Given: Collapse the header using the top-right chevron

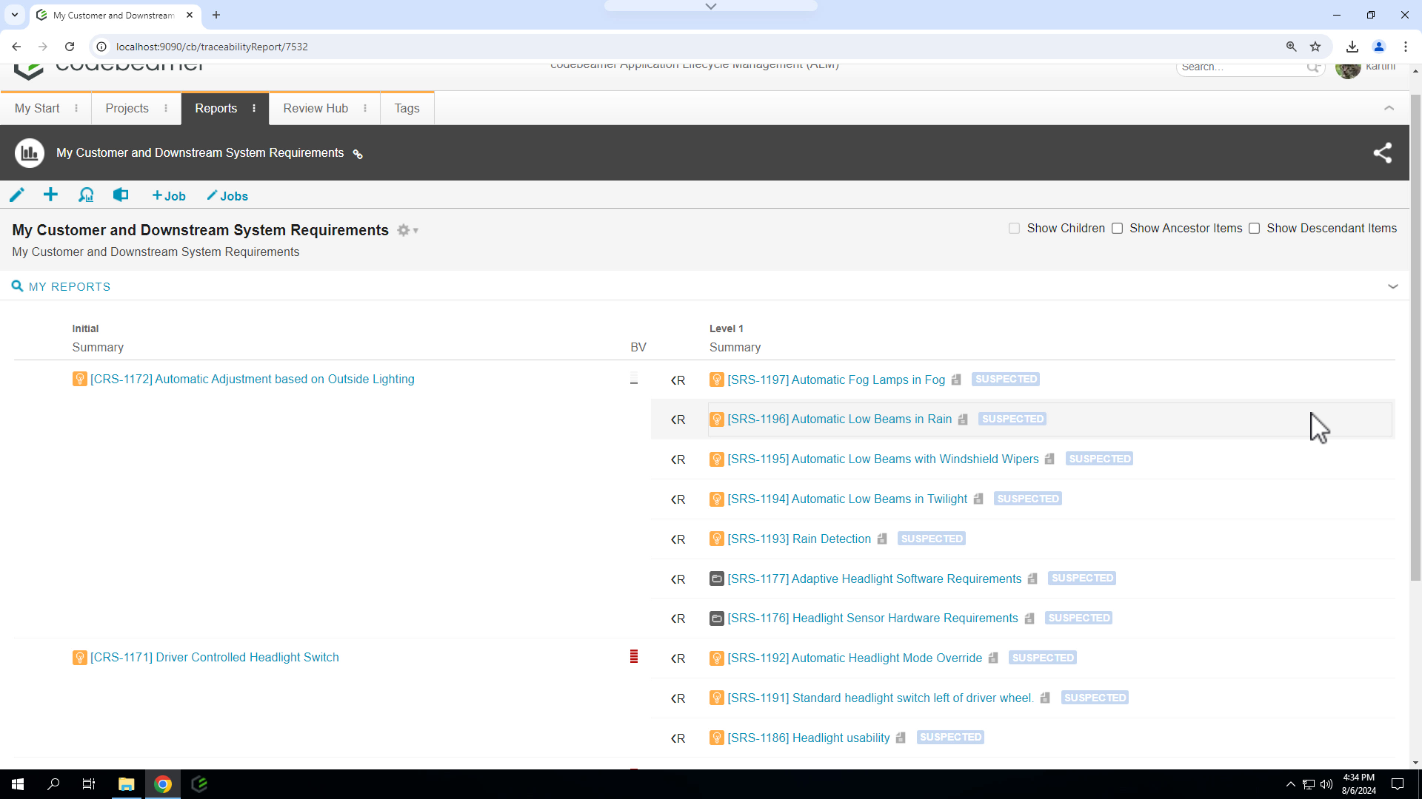Looking at the screenshot, I should click(x=1389, y=108).
